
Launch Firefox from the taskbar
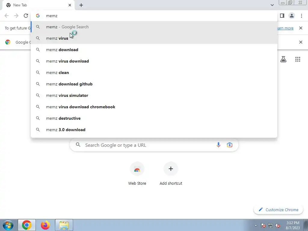point(45,225)
